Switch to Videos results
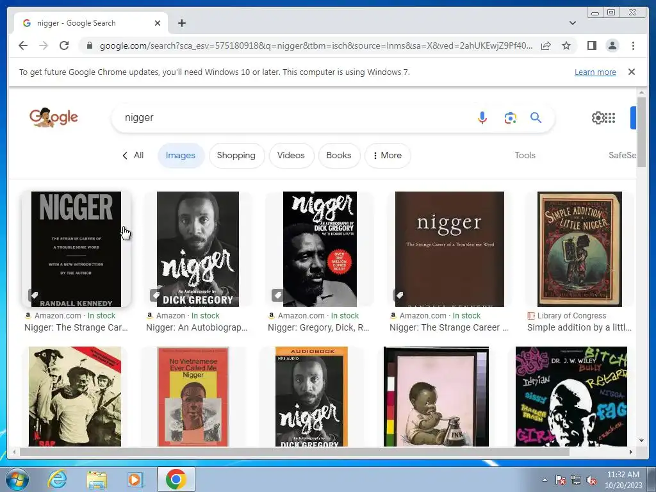Viewport: 656px width, 492px height. tap(291, 155)
